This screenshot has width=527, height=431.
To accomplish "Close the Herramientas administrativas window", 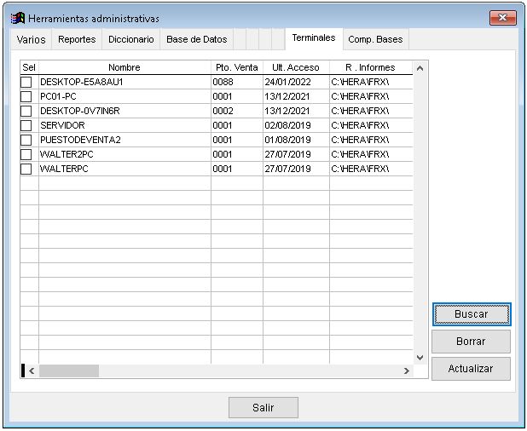I will point(502,18).
